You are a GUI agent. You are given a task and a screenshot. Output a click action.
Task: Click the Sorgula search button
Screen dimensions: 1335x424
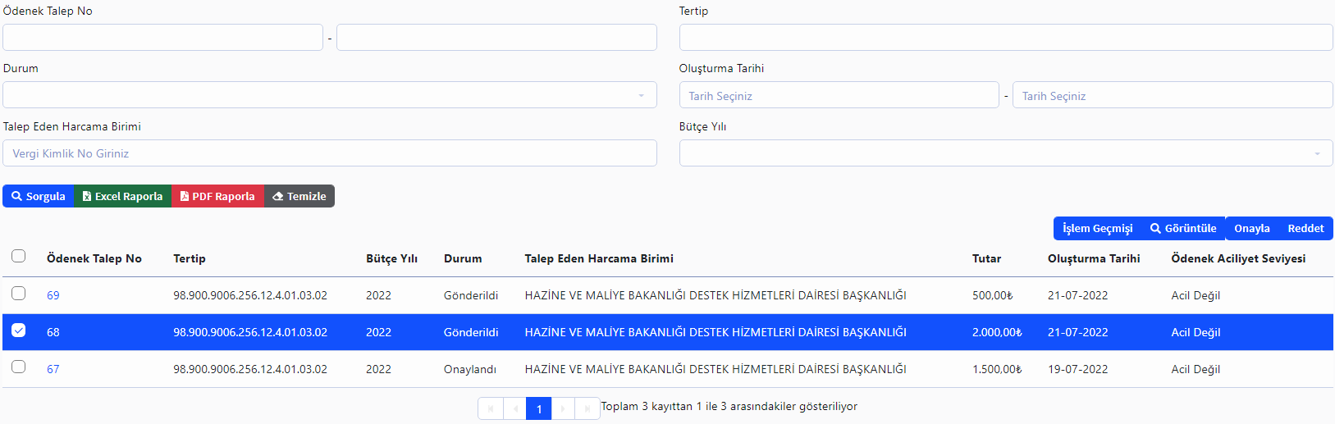[39, 196]
